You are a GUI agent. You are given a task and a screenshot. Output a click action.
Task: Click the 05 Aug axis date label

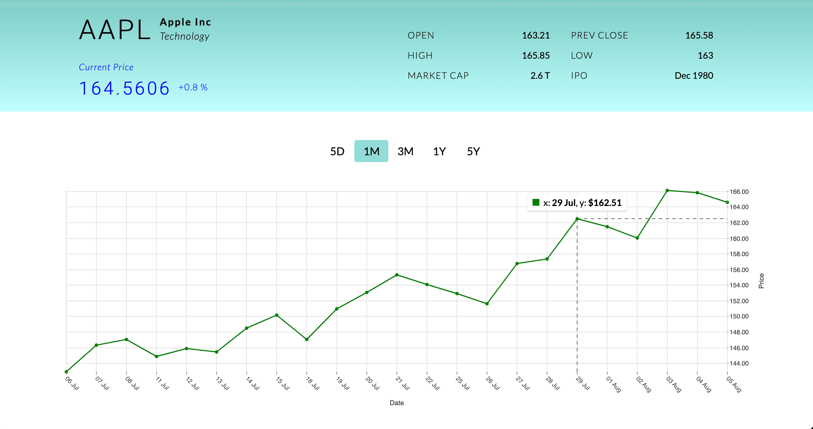point(734,384)
